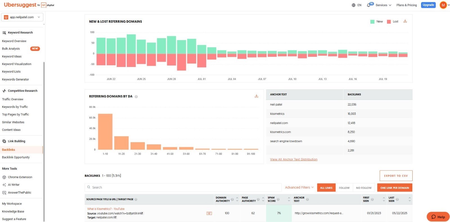Download the Referring Domains by DA chart
The image size is (450, 222).
(x=256, y=96)
